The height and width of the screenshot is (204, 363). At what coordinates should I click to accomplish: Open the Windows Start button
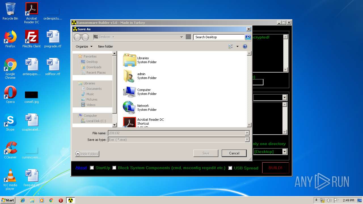pyautogui.click(x=8, y=200)
